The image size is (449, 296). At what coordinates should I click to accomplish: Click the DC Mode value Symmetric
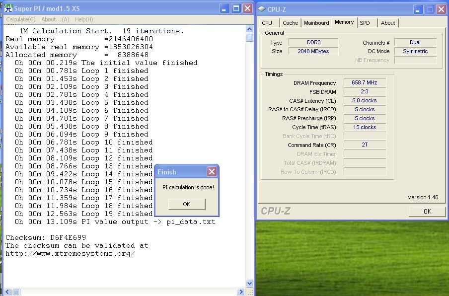click(415, 51)
